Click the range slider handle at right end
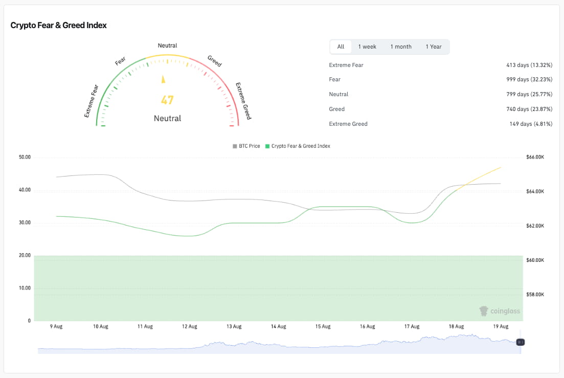Image resolution: width=564 pixels, height=378 pixels. pyautogui.click(x=520, y=342)
